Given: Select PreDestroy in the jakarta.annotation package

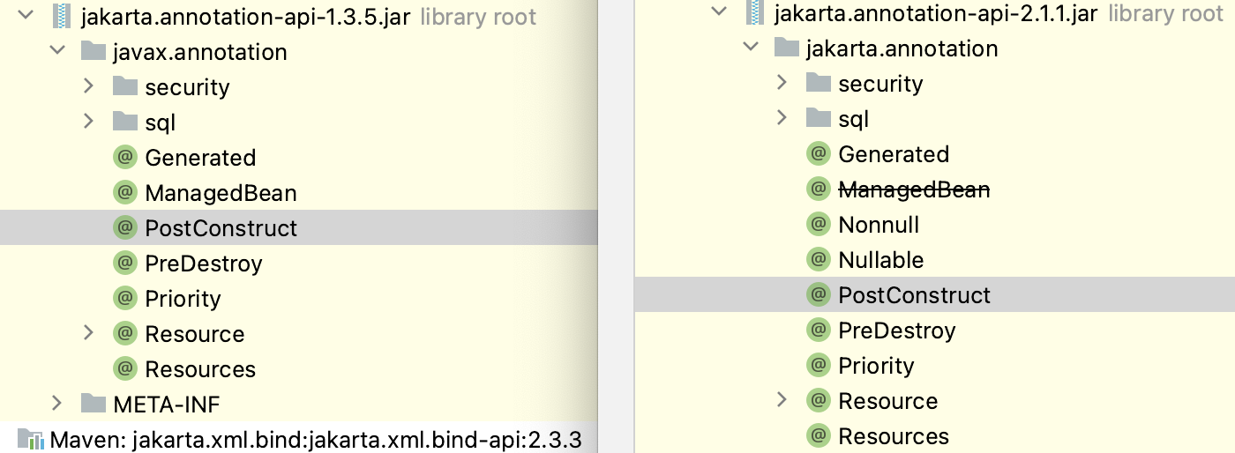Looking at the screenshot, I should (x=896, y=330).
